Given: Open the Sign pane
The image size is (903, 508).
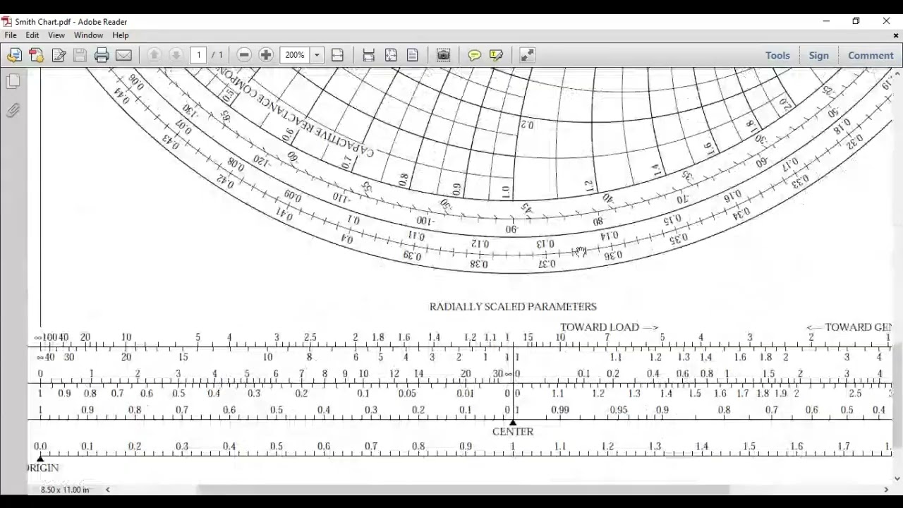Looking at the screenshot, I should tap(818, 55).
